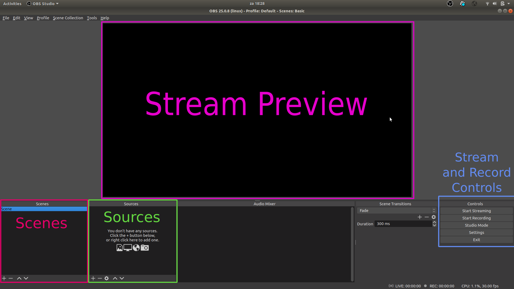Click the Add Source plus icon
The width and height of the screenshot is (514, 289).
pos(93,278)
